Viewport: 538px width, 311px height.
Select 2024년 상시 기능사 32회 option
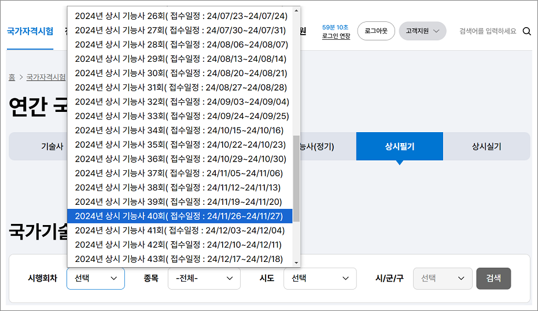tap(180, 102)
